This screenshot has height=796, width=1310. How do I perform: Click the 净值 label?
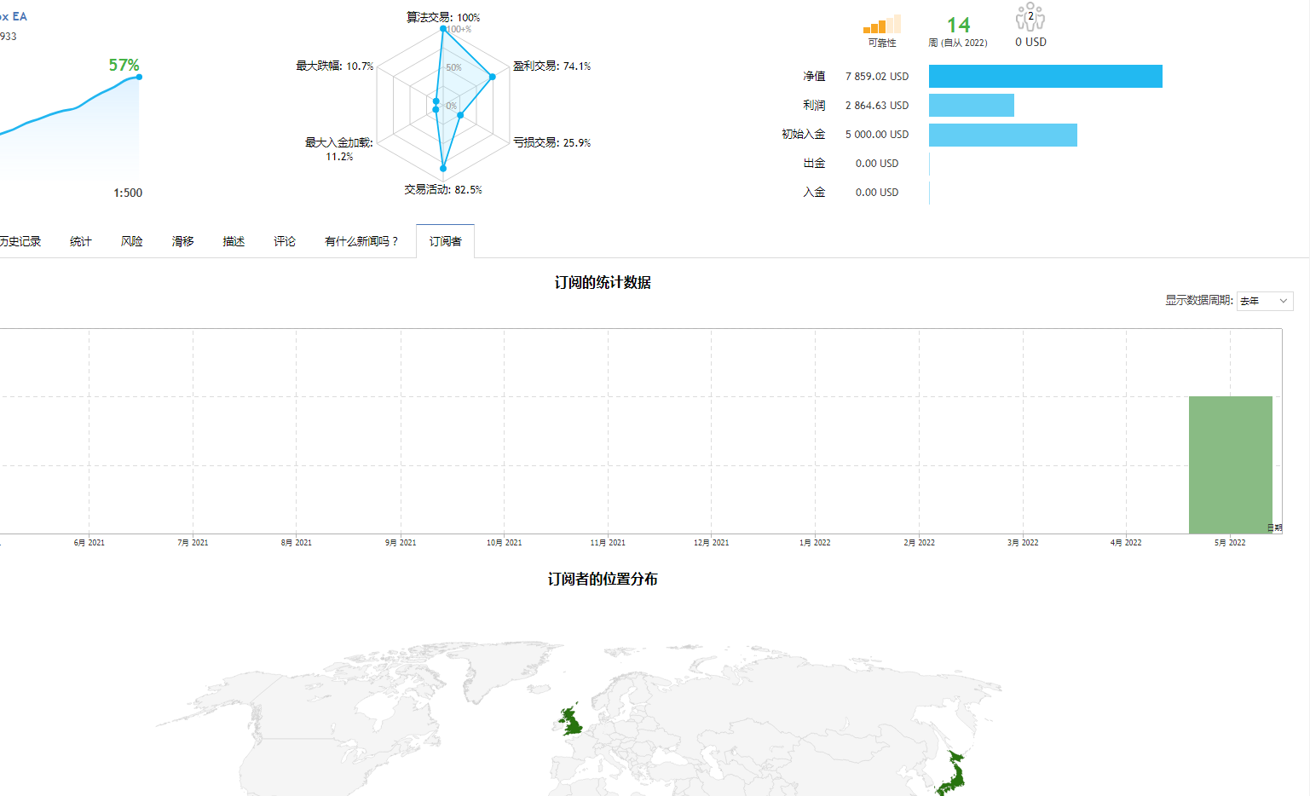(814, 77)
